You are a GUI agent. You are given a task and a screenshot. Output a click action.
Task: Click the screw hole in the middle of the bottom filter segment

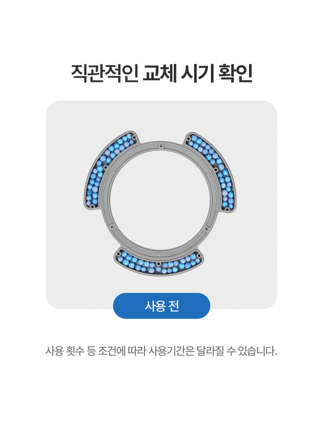point(158,264)
